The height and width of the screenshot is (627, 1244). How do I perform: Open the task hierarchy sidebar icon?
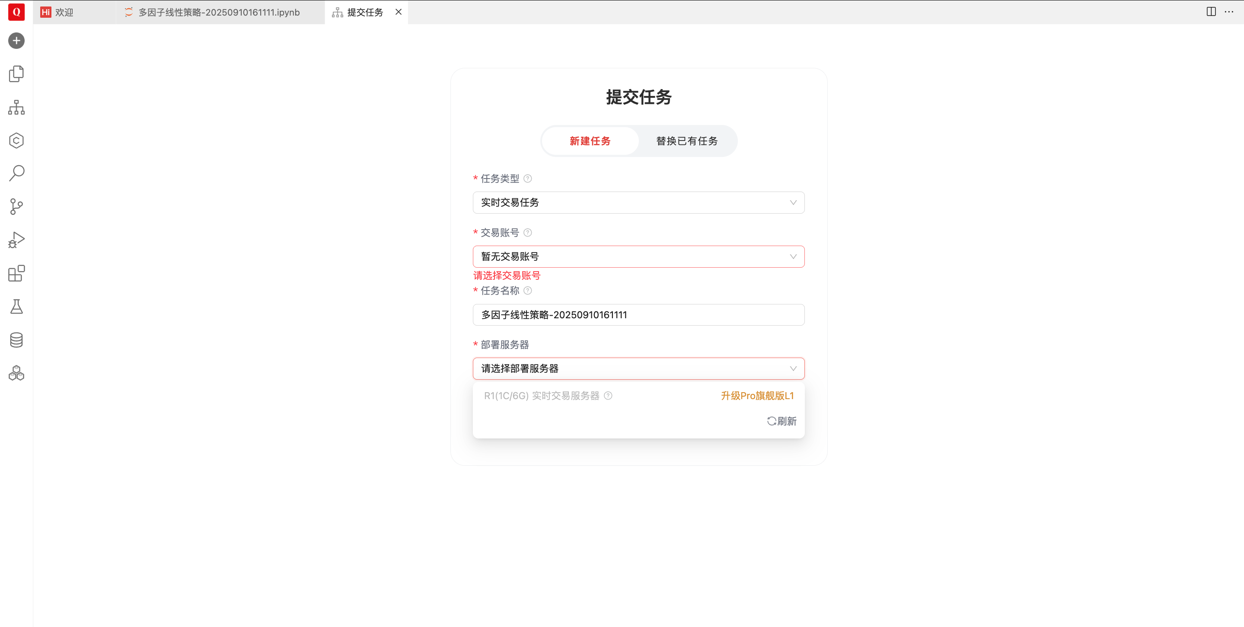[x=16, y=107]
